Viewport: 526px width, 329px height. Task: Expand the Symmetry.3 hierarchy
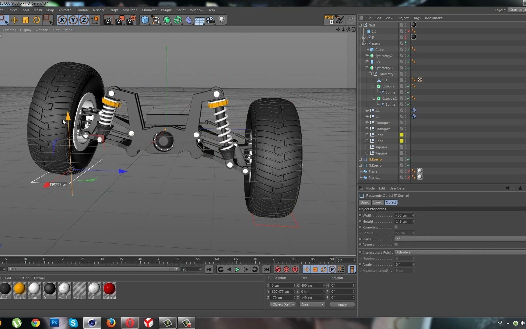[x=367, y=68]
